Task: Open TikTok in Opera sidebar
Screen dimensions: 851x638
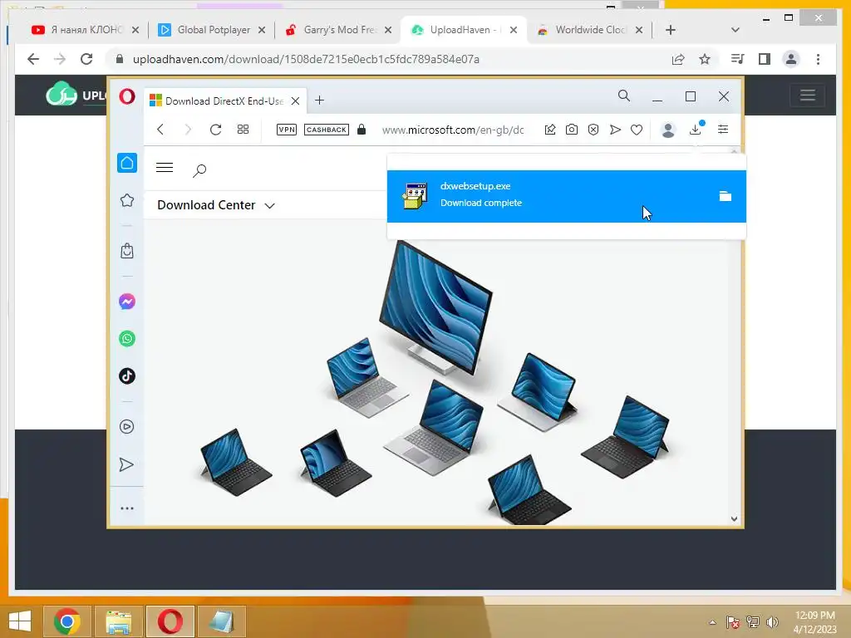Action: (x=127, y=376)
